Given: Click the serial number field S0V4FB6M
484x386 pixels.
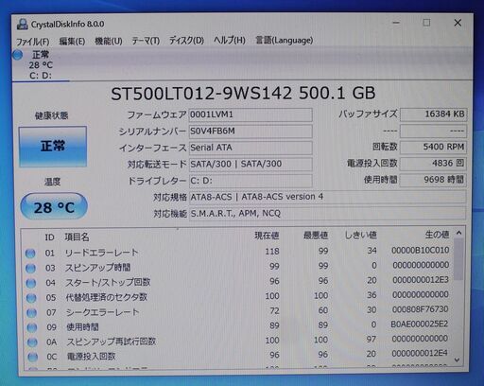Looking at the screenshot, I should pos(251,132).
